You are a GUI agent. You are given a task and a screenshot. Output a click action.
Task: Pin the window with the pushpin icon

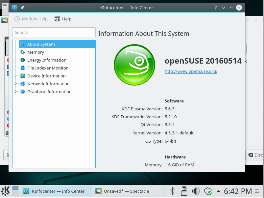pyautogui.click(x=22, y=8)
